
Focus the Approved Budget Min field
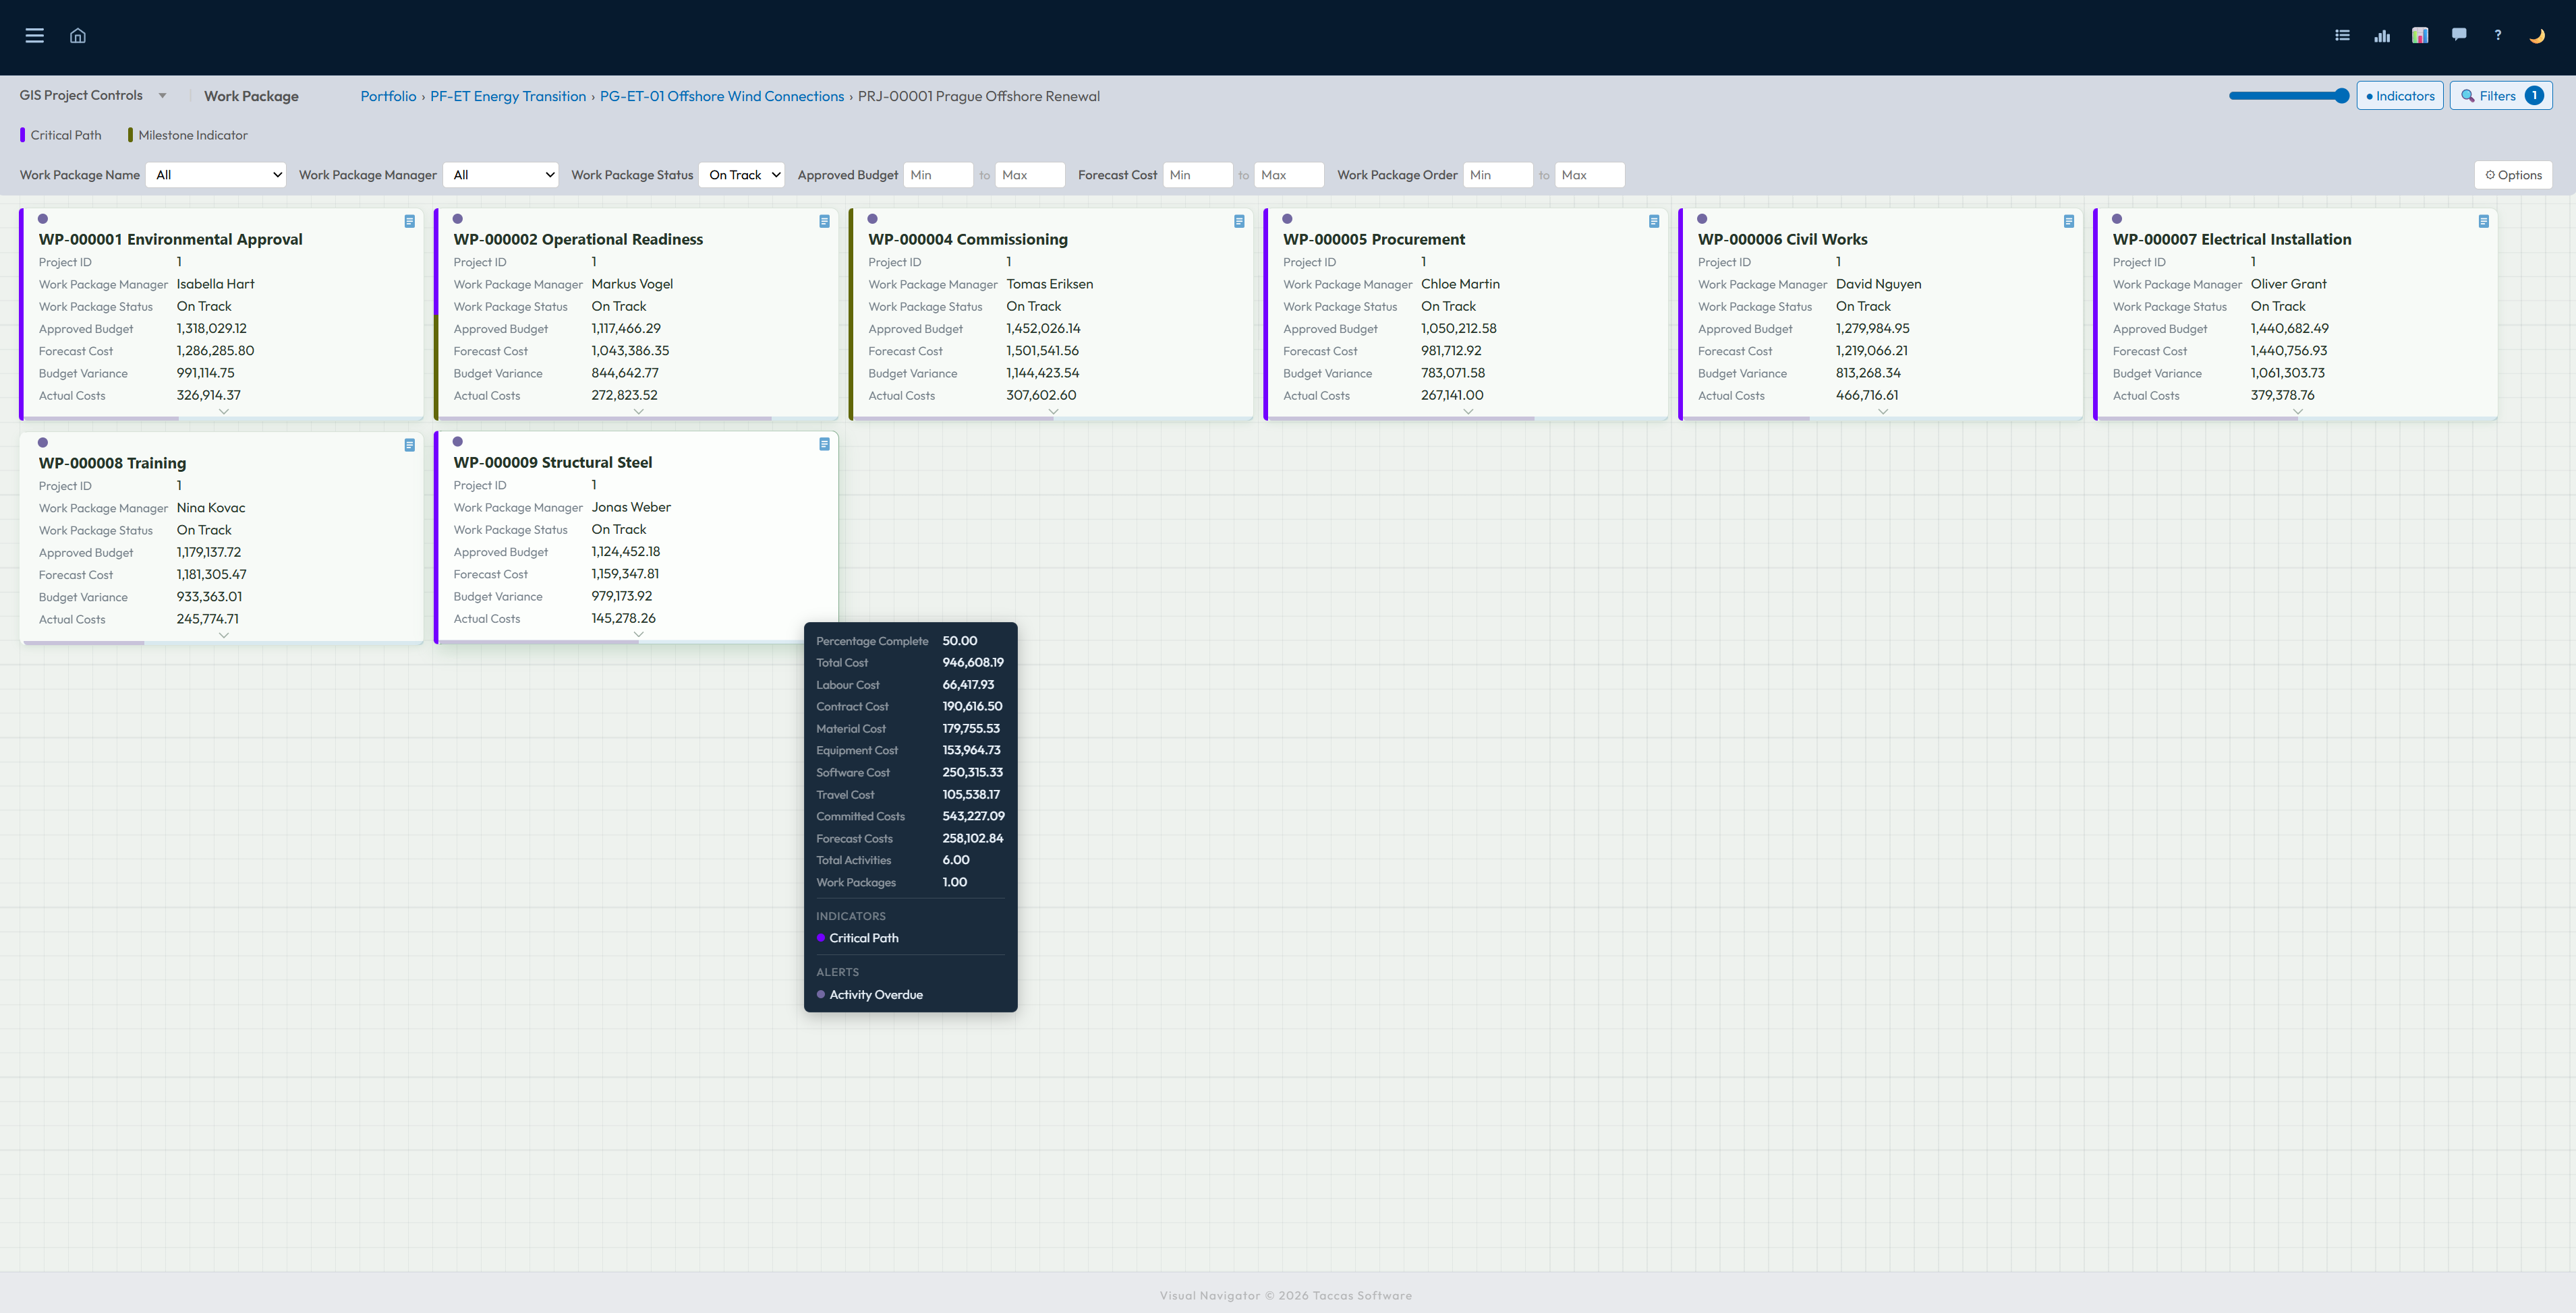[938, 175]
